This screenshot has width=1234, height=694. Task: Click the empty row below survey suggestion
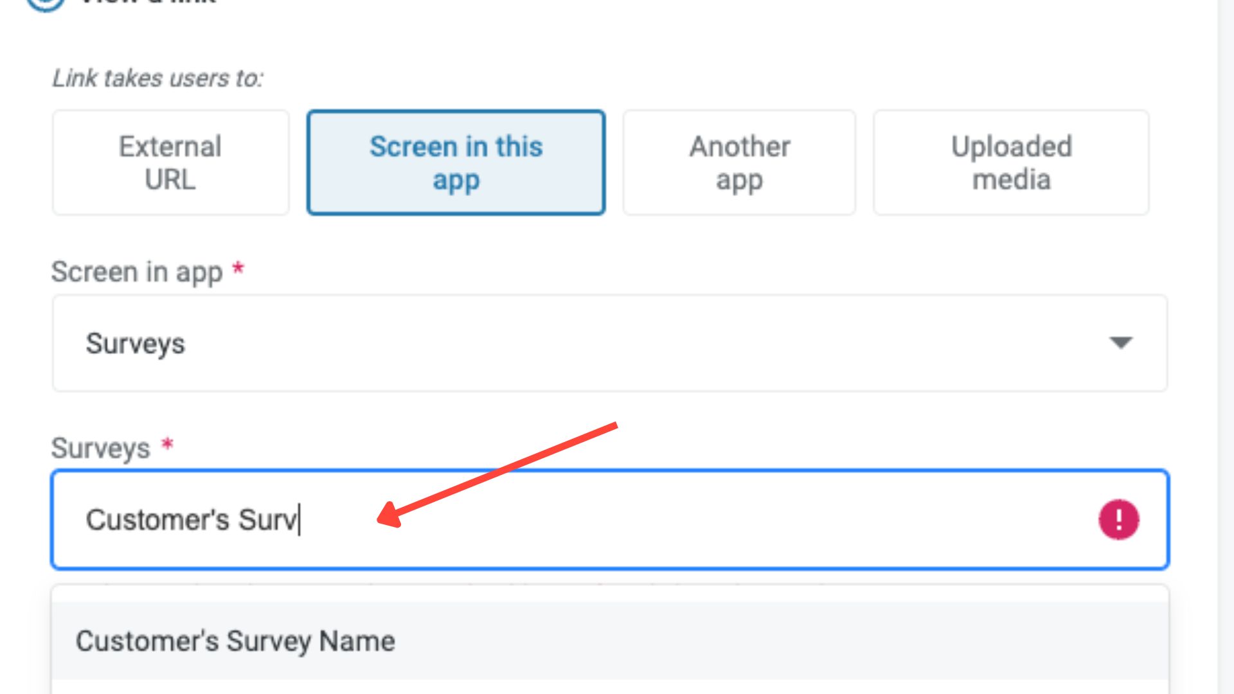pos(609,687)
